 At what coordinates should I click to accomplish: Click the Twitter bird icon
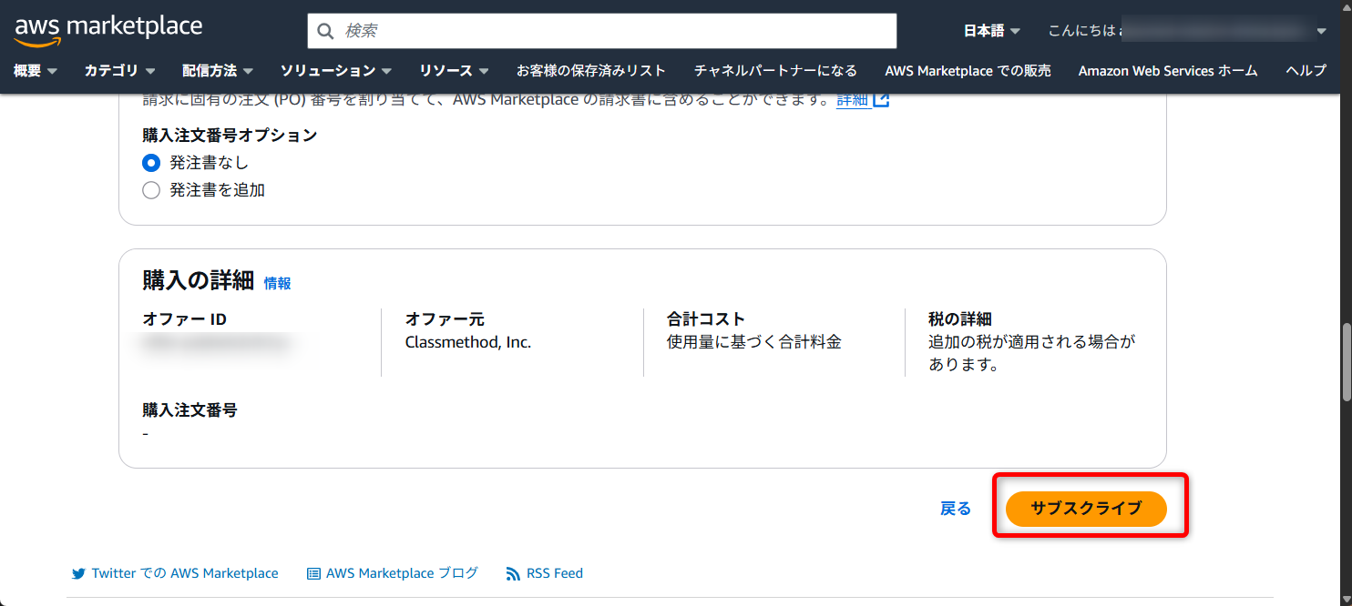79,573
